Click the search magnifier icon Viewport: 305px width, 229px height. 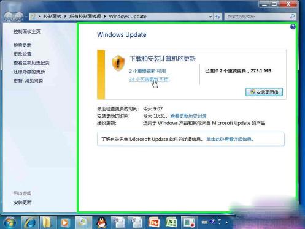tap(292, 17)
